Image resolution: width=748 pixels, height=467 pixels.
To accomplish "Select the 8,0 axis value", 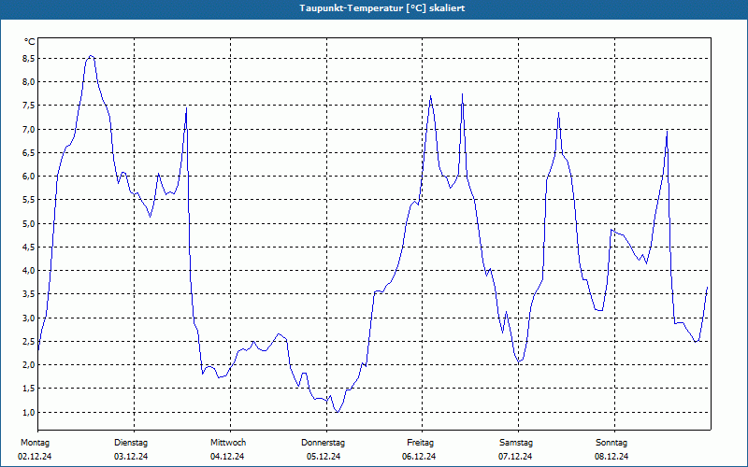I will 30,82.
